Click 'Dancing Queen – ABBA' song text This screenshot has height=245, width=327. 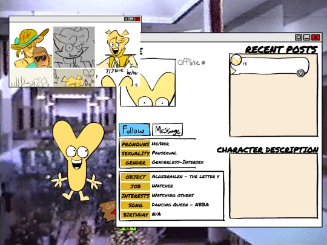(x=180, y=204)
